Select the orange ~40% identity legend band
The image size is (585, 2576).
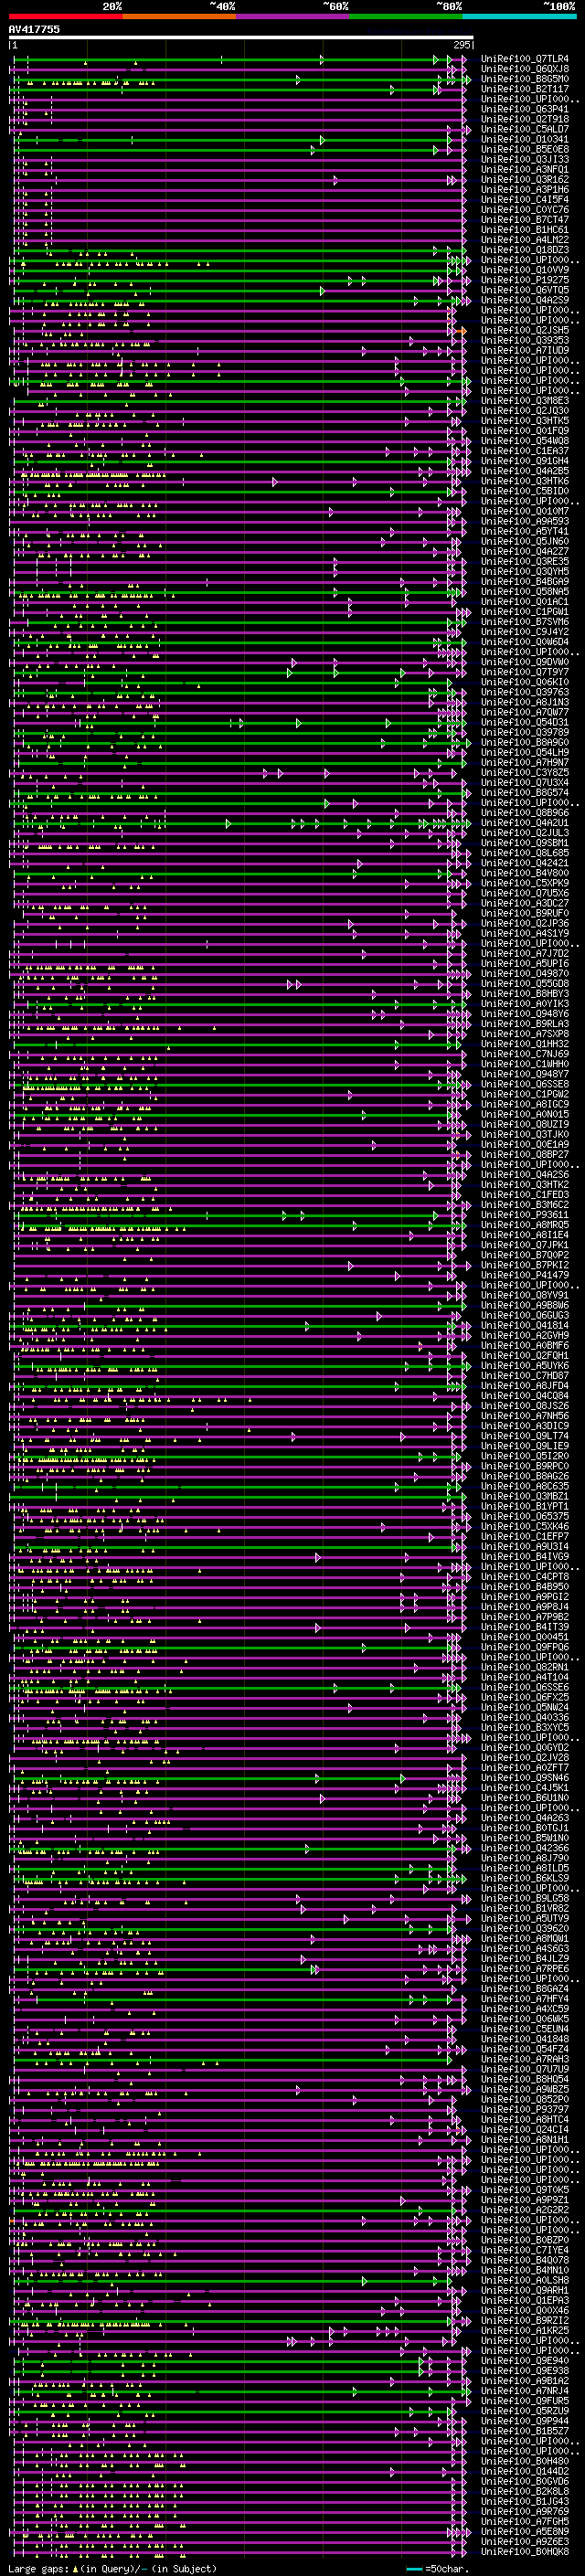(179, 16)
